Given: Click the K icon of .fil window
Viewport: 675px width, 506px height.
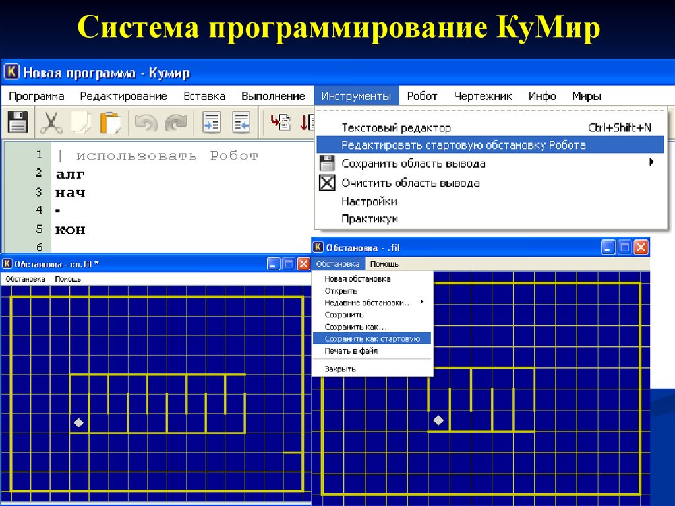Looking at the screenshot, I should [x=318, y=247].
